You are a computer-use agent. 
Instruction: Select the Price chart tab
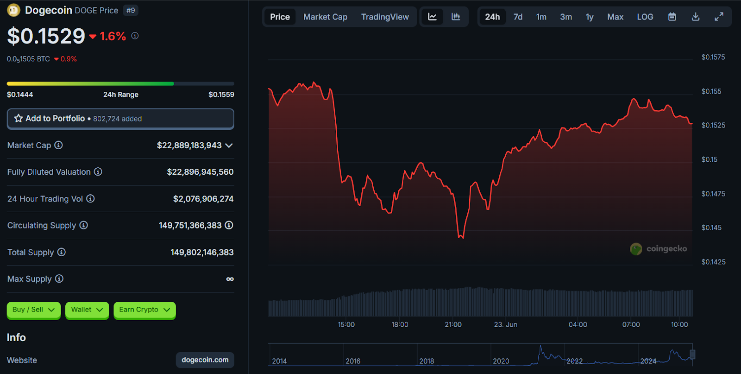tap(280, 17)
